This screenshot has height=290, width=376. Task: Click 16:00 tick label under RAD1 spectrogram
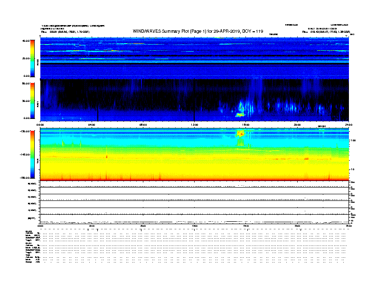tap(246, 125)
